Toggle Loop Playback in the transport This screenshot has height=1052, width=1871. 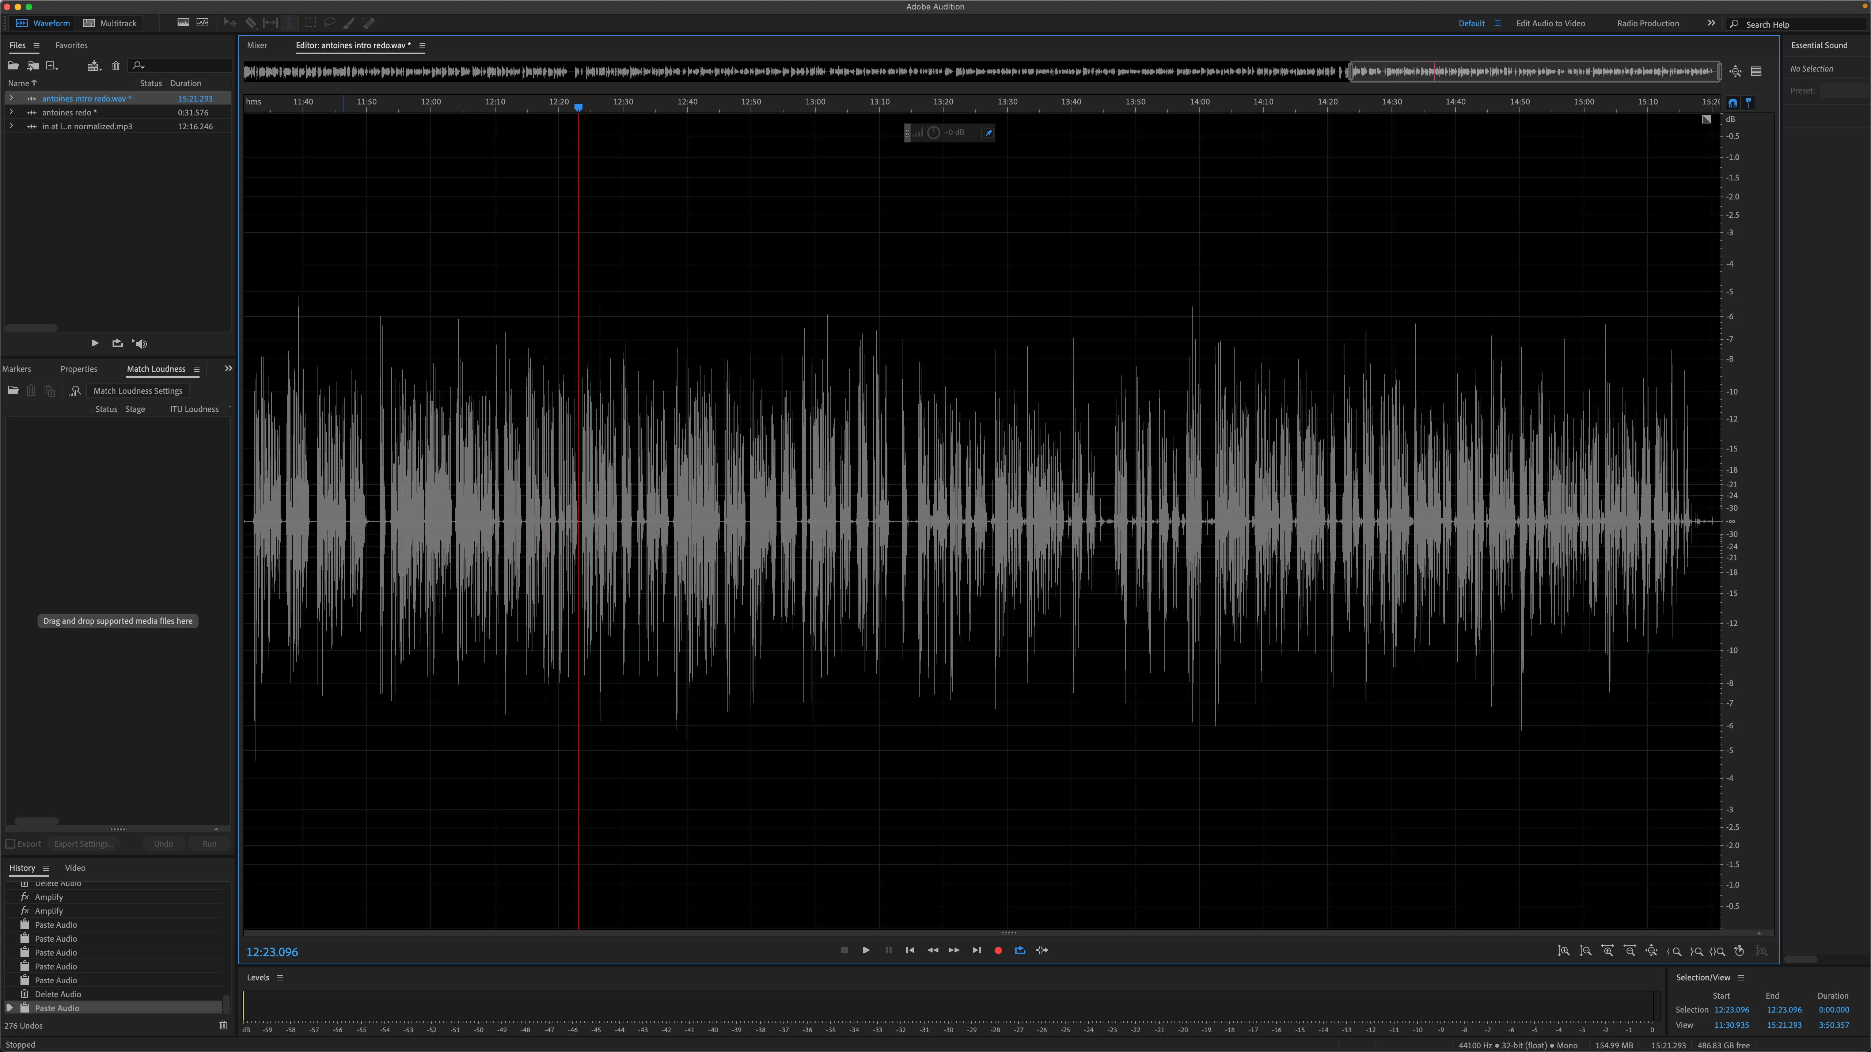1020,950
